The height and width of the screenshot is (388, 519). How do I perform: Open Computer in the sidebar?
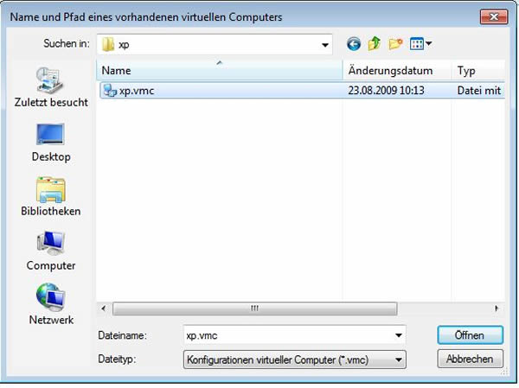point(51,251)
